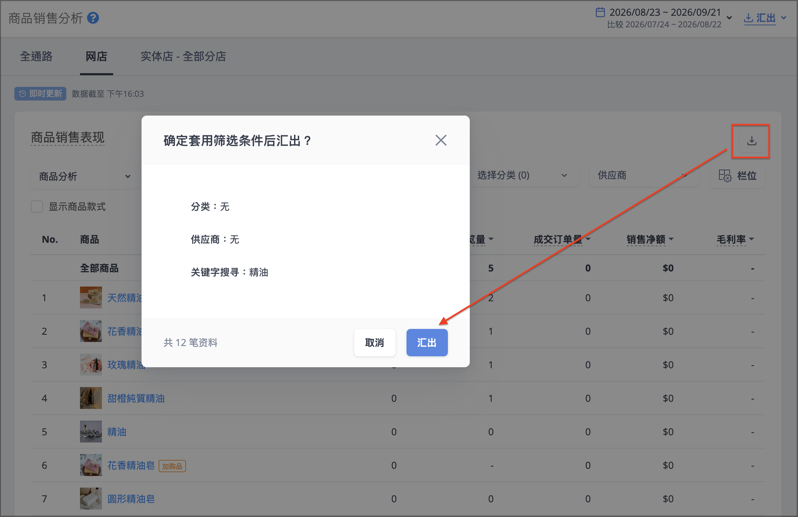Click the 花香精油皂 product thumbnail

[91, 465]
